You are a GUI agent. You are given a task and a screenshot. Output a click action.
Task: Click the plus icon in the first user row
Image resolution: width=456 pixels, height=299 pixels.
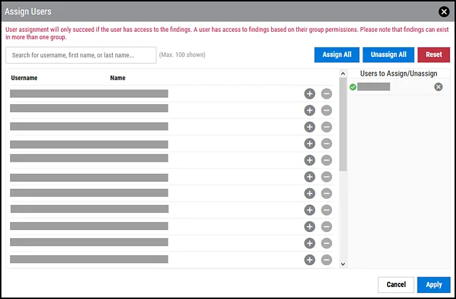coord(310,93)
